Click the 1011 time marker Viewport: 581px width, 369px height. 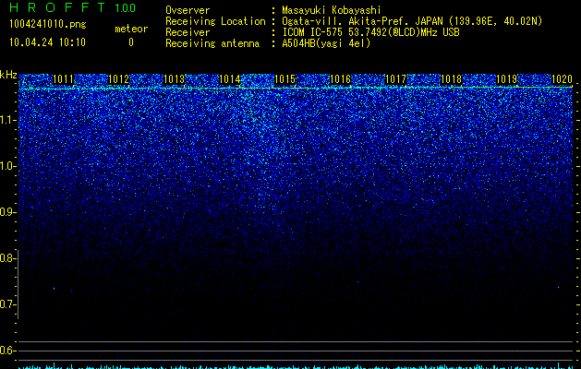(x=64, y=79)
